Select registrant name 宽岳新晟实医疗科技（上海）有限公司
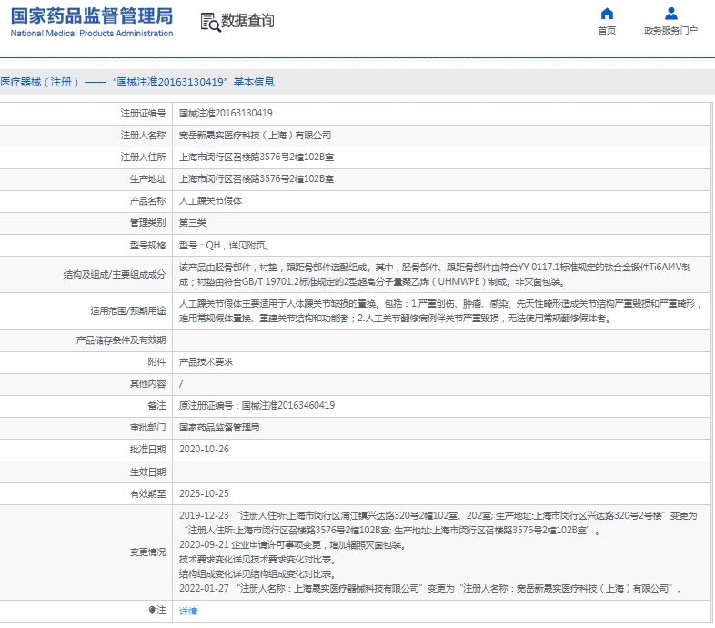 [x=255, y=135]
